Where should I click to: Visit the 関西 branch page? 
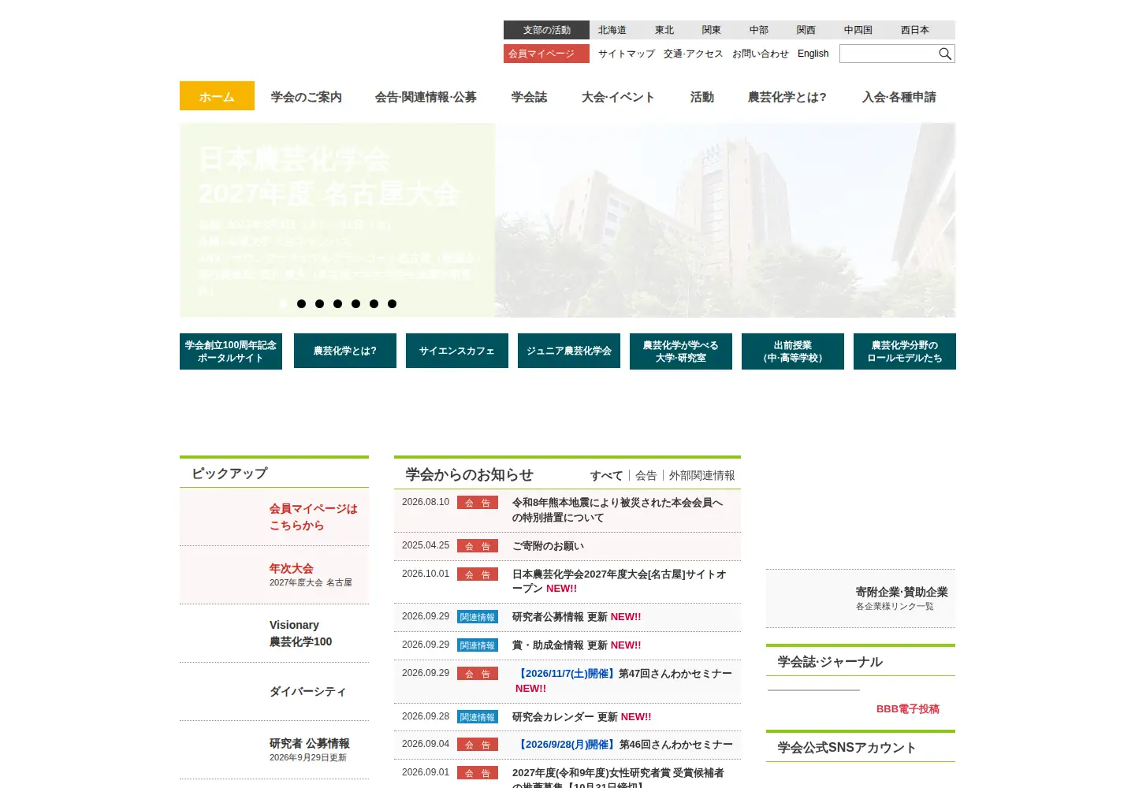(806, 30)
